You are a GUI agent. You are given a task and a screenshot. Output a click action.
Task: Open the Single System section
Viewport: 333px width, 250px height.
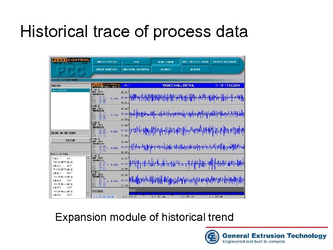107,62
